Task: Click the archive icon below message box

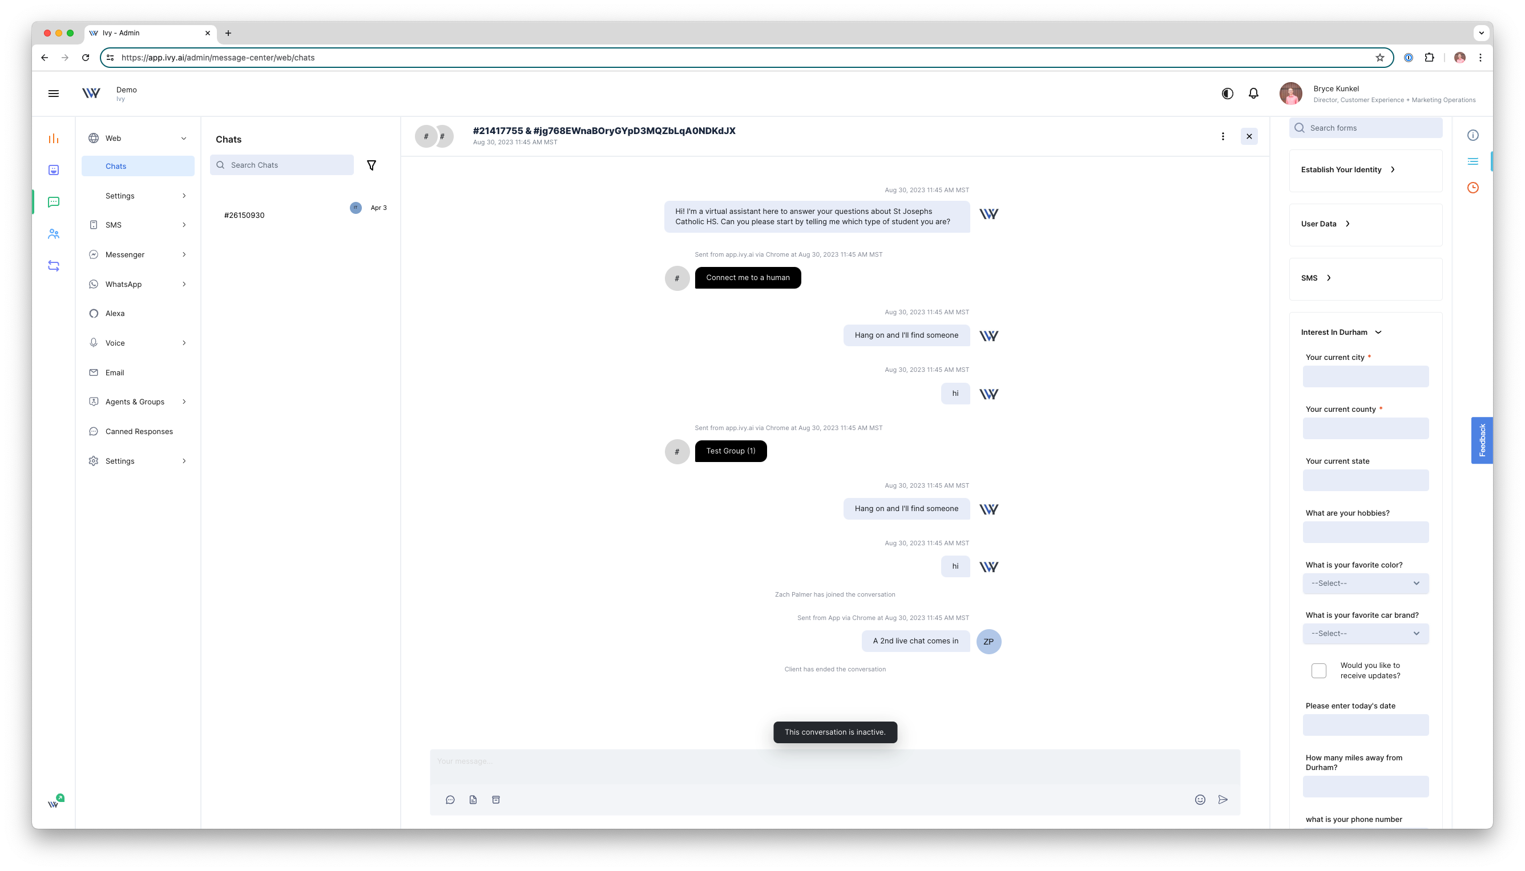Action: (x=495, y=800)
